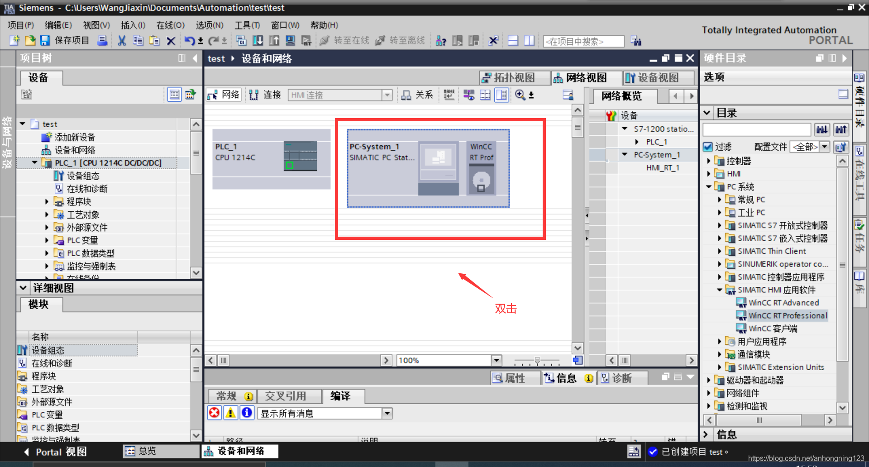This screenshot has width=869, height=467.
Task: Select WinCC 客户端 catalog entry
Action: [773, 329]
